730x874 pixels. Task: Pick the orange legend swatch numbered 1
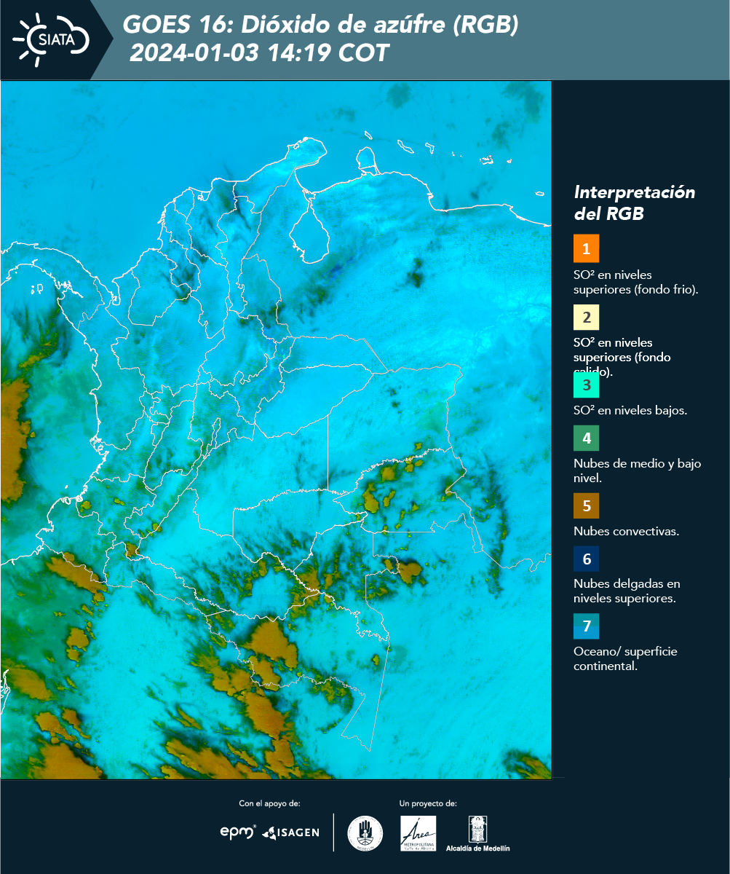[x=586, y=248]
